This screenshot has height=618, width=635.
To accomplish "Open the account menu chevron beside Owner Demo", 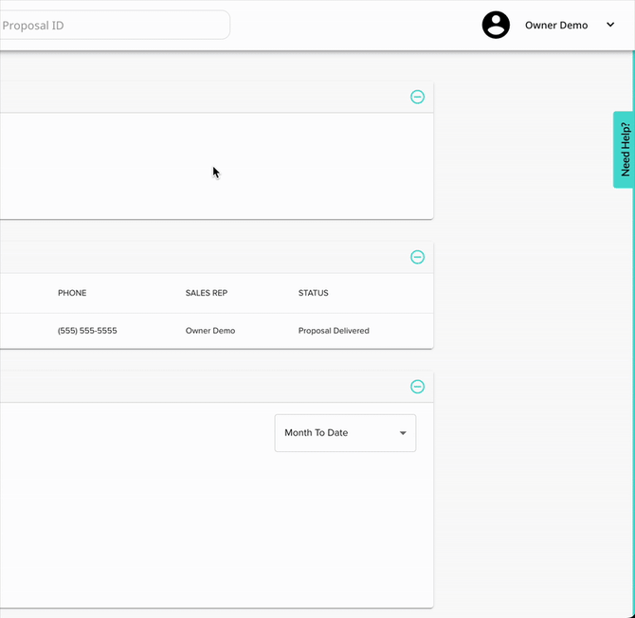I will point(609,26).
